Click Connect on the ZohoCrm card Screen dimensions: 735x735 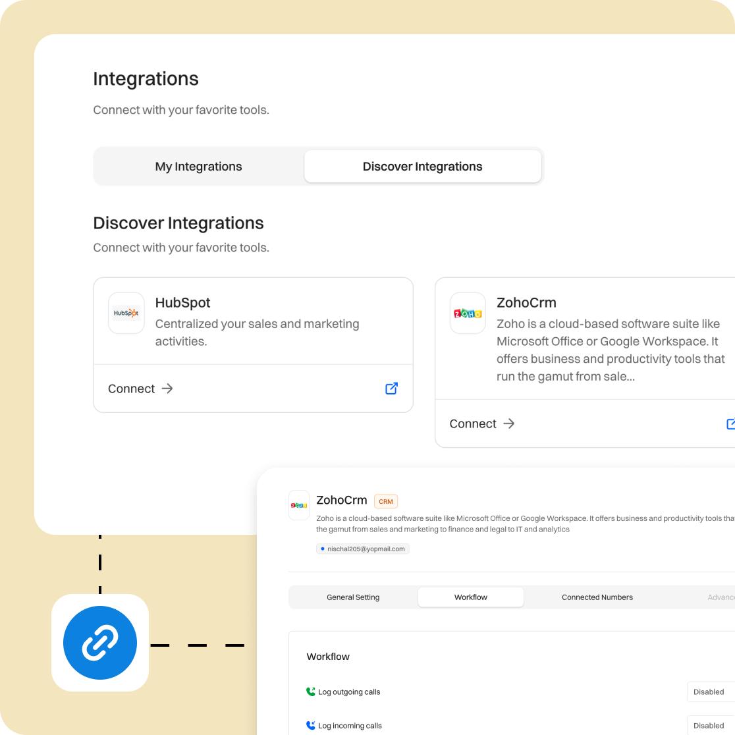tap(473, 423)
